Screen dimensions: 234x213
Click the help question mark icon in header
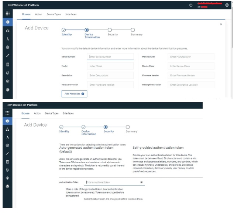coord(191,5)
